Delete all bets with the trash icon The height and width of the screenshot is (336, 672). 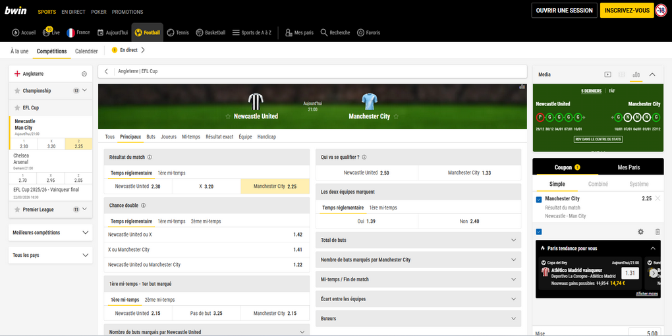pyautogui.click(x=657, y=232)
